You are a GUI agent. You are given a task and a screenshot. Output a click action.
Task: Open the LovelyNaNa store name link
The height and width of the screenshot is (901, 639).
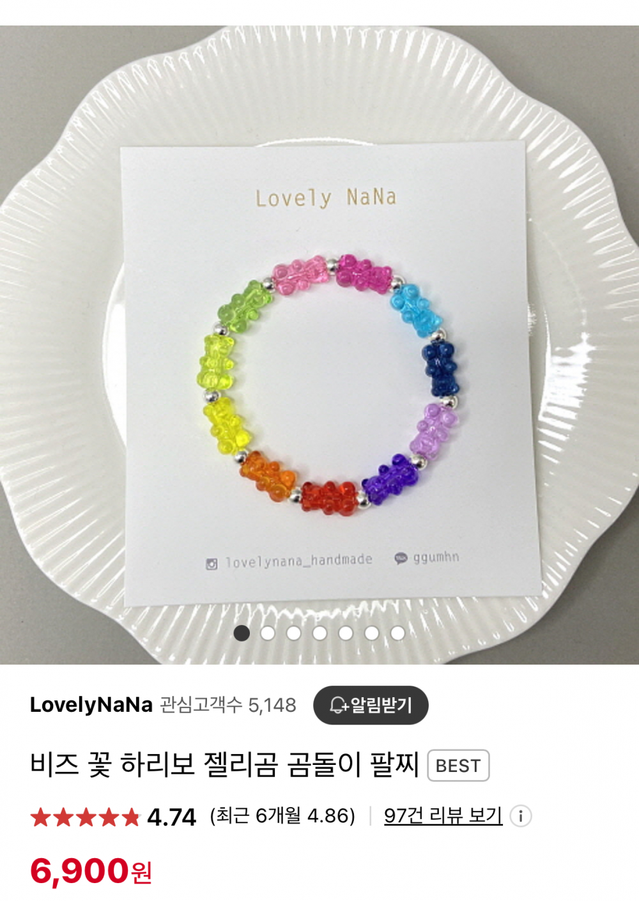pyautogui.click(x=91, y=705)
